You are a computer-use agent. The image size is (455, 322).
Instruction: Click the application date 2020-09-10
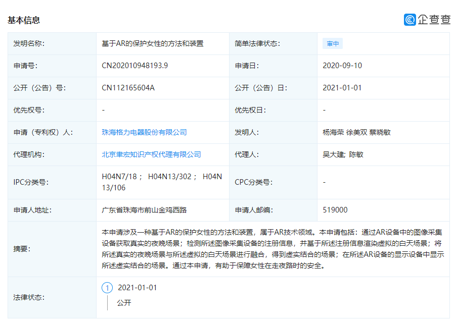pyautogui.click(x=342, y=66)
